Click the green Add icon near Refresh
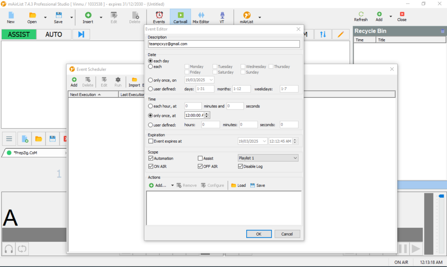Viewport: 447px width, 267px height. [379, 17]
